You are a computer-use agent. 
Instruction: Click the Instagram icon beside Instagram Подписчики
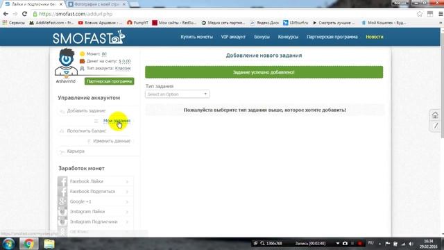(62, 222)
